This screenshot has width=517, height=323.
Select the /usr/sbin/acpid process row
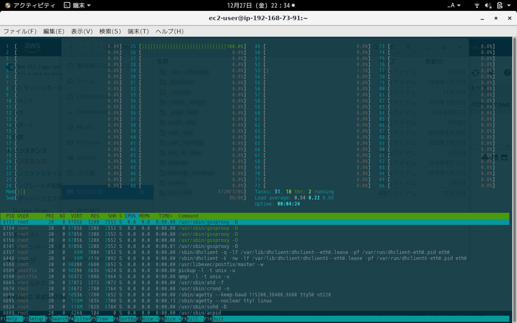(x=255, y=313)
